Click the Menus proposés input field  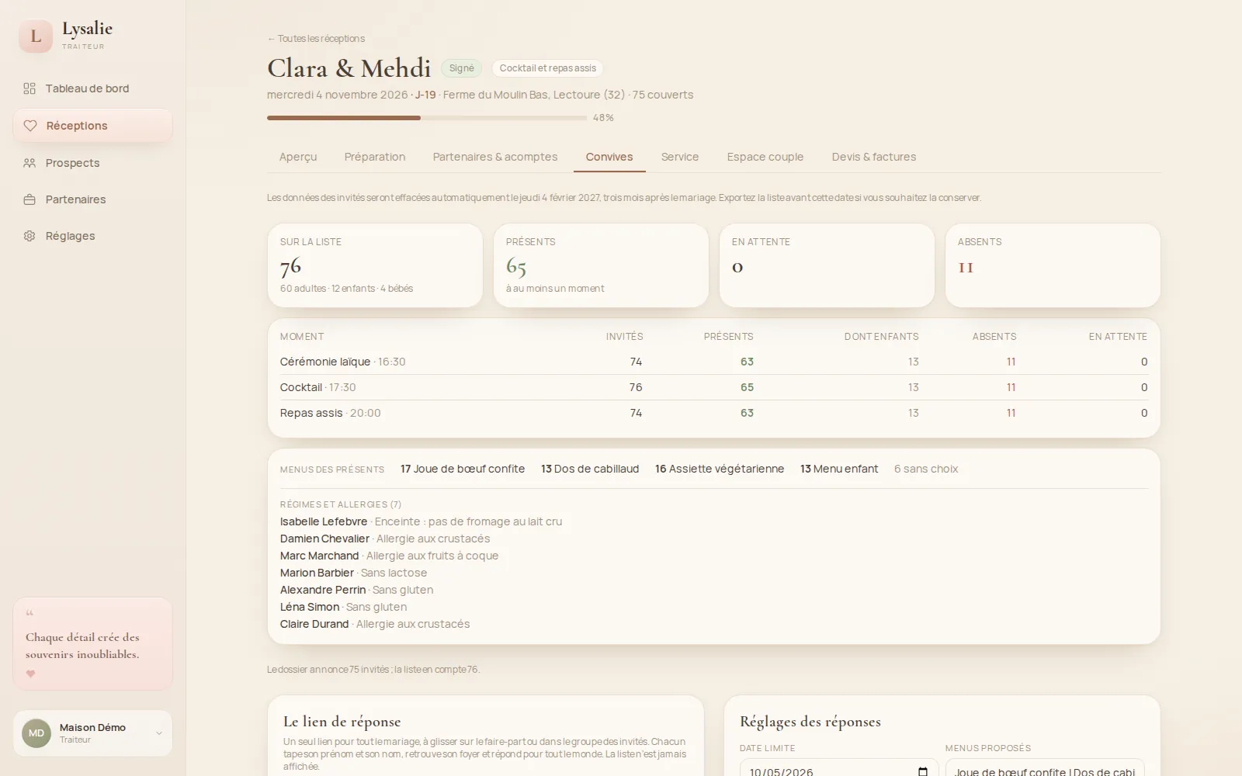pos(1045,767)
